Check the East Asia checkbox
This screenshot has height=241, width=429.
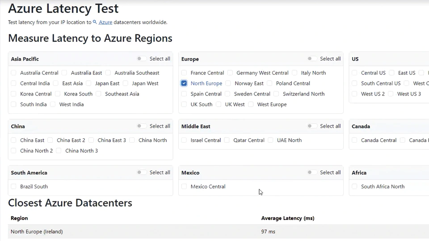[55, 83]
